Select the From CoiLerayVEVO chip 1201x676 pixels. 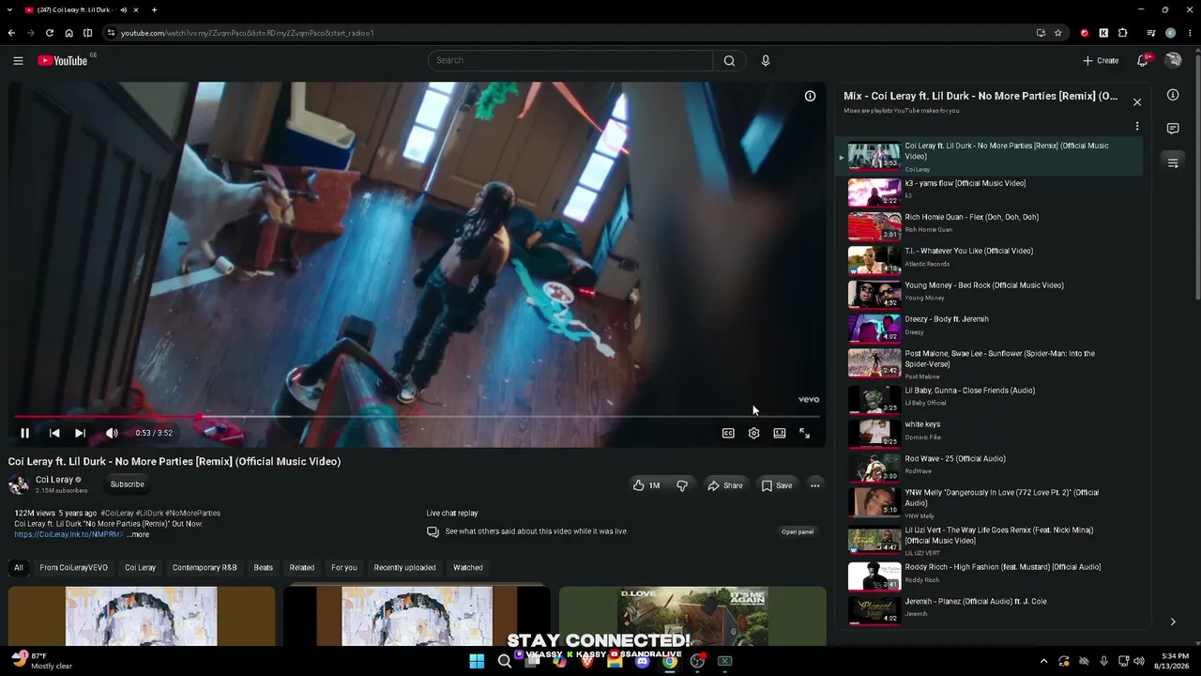coord(74,567)
